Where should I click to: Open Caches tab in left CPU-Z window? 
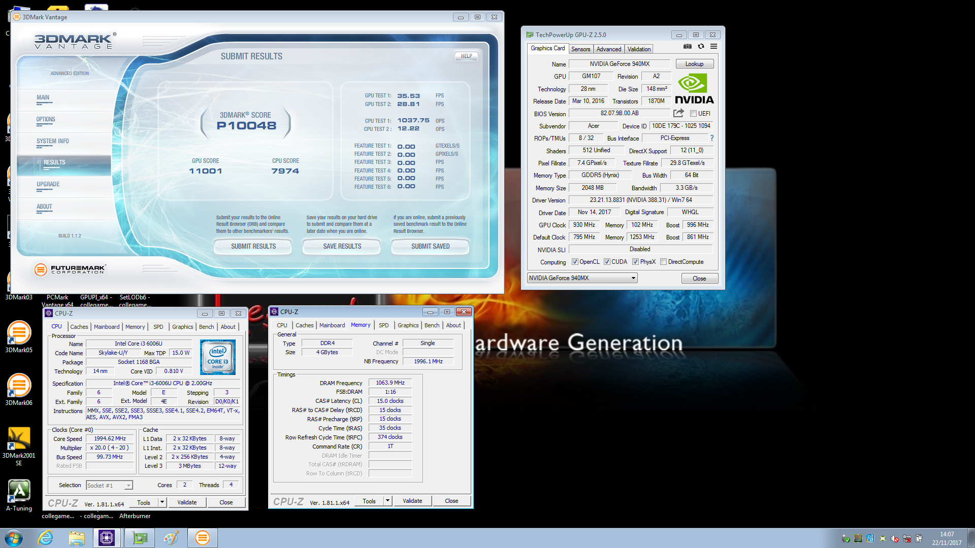pyautogui.click(x=79, y=327)
